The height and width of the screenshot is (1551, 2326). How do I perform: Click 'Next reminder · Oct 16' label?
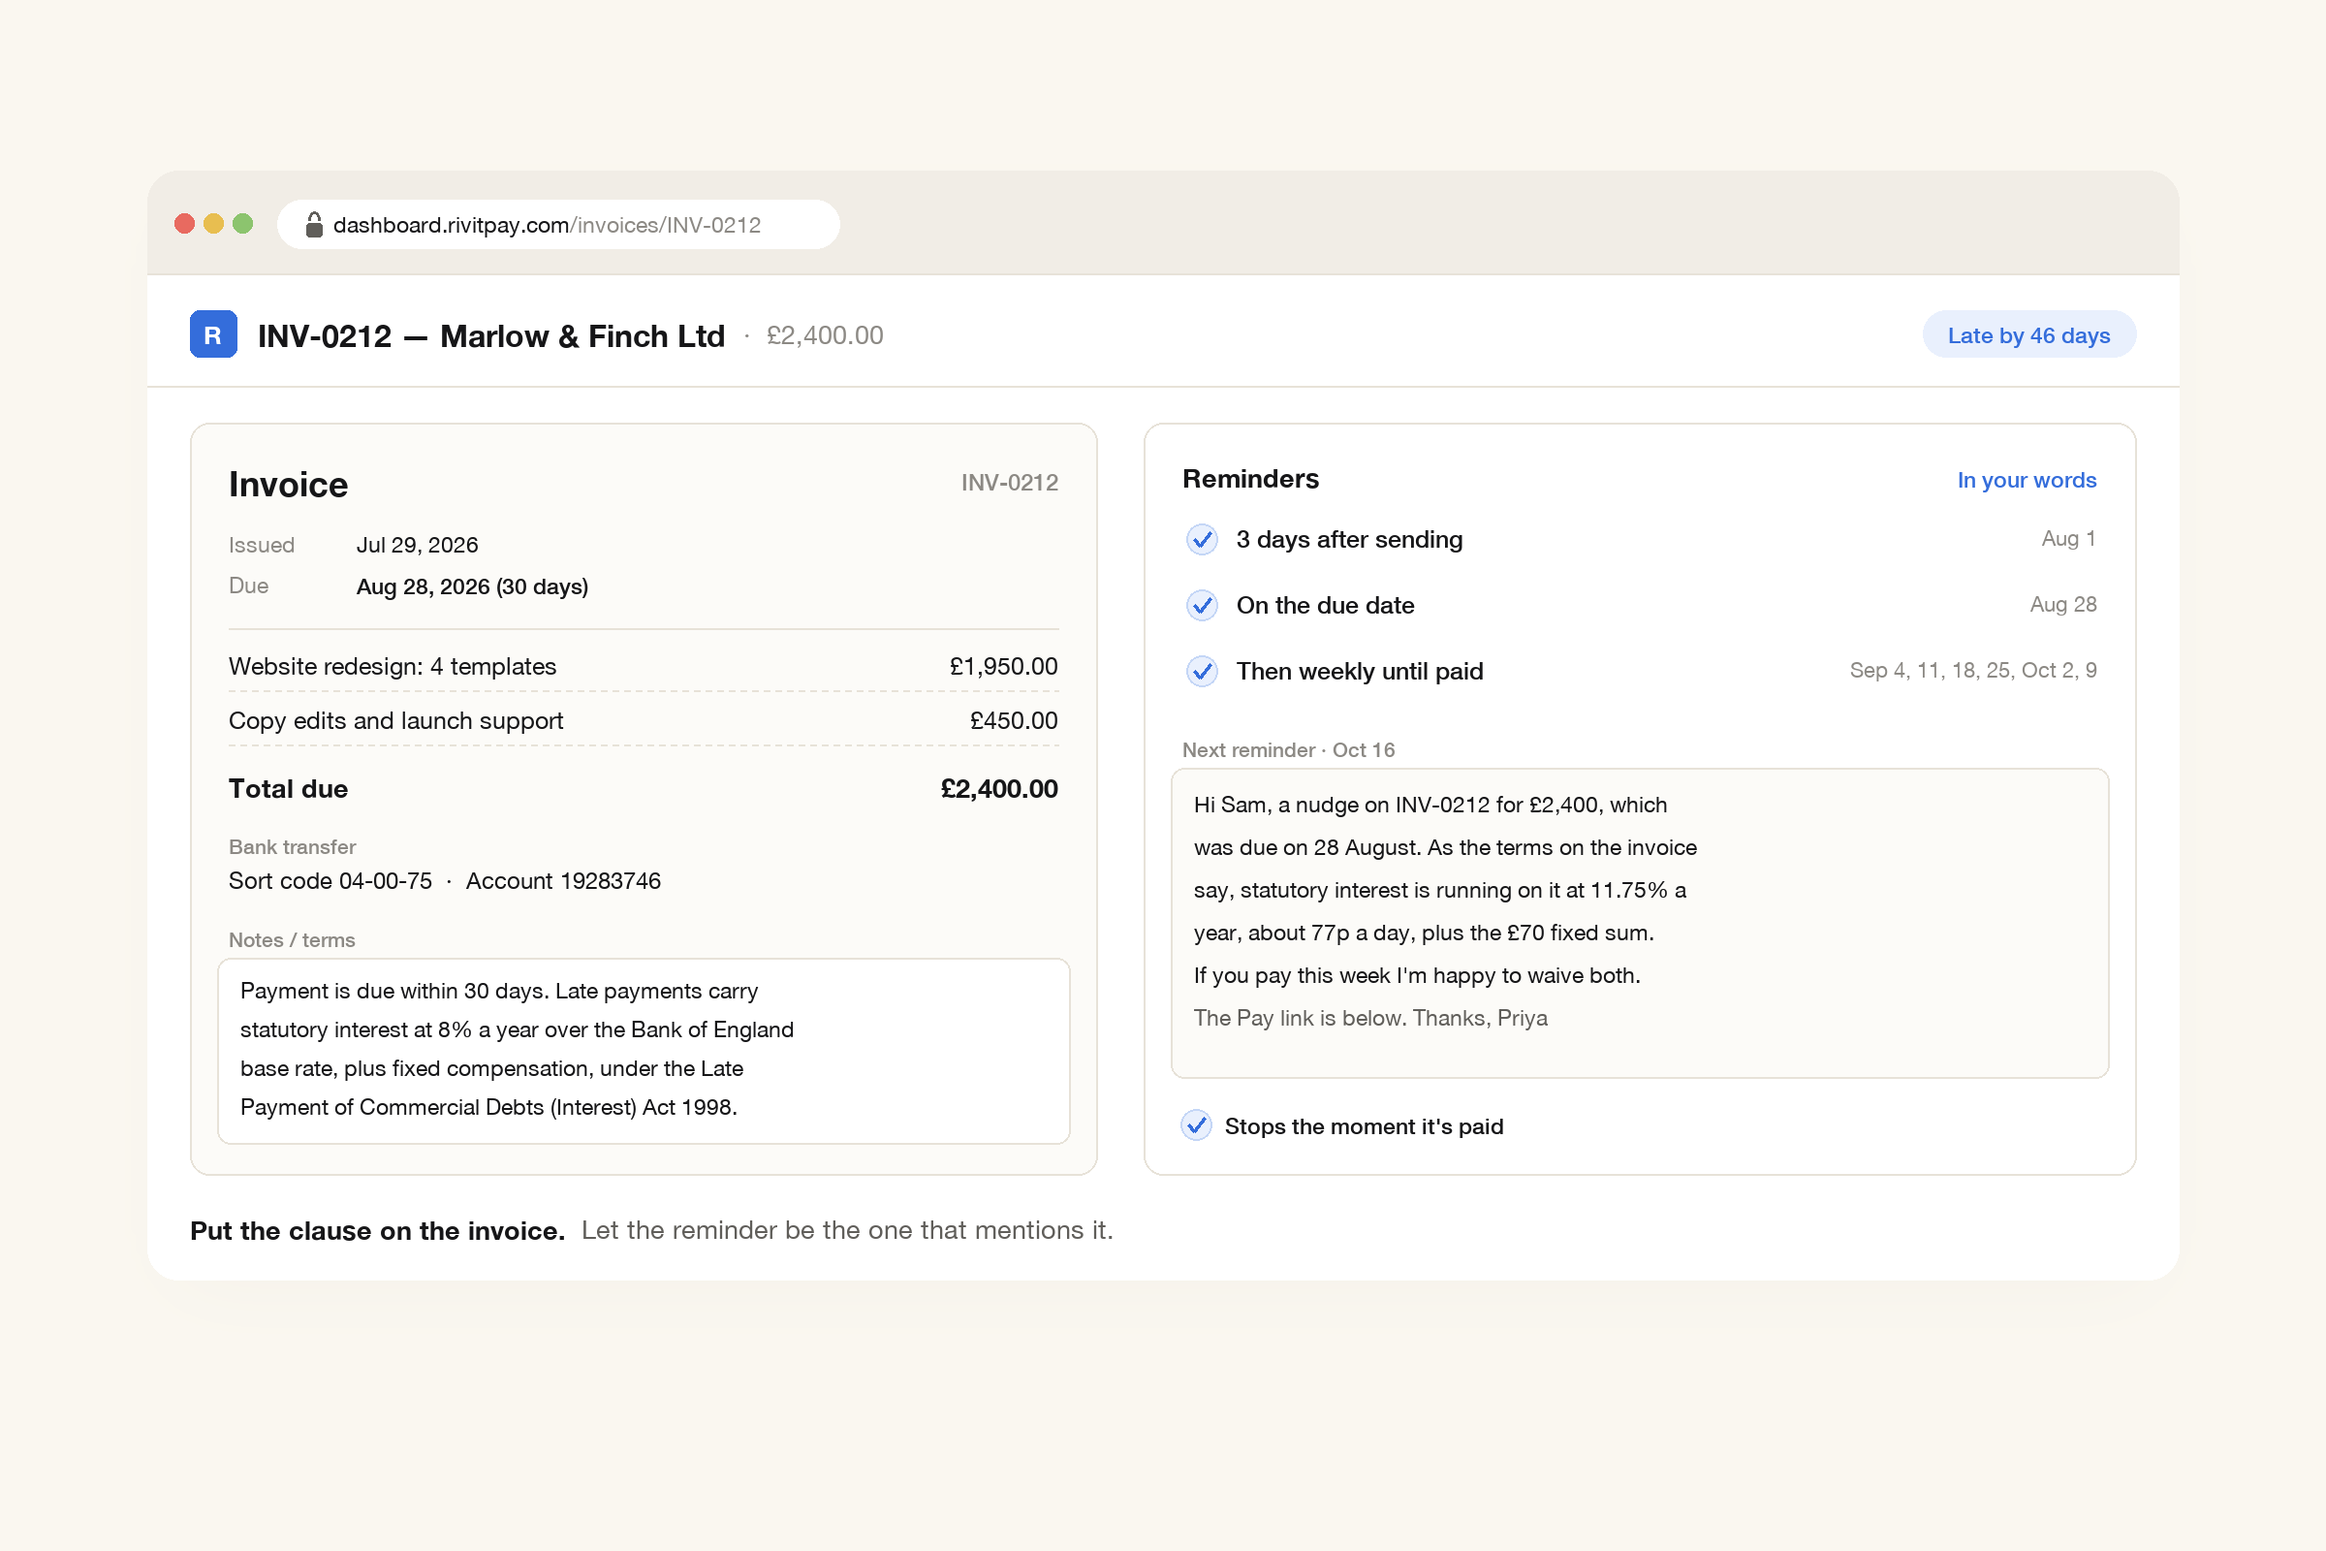pos(1289,749)
